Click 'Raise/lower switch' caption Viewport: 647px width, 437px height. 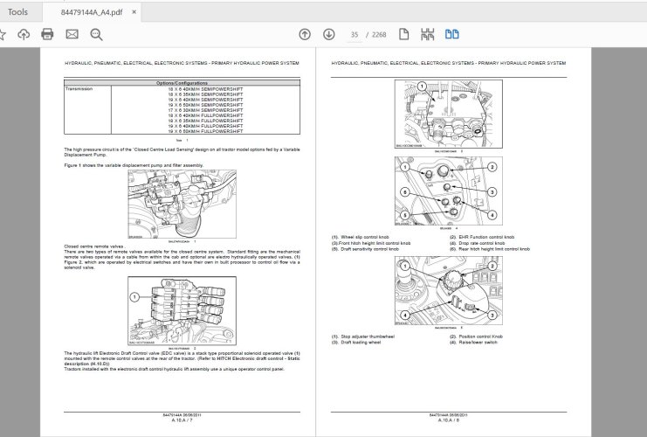pyautogui.click(x=473, y=343)
